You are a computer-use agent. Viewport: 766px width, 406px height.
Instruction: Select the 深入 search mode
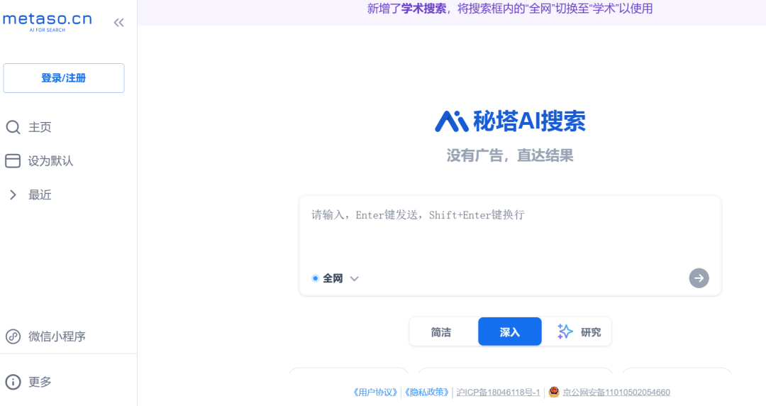pyautogui.click(x=509, y=331)
